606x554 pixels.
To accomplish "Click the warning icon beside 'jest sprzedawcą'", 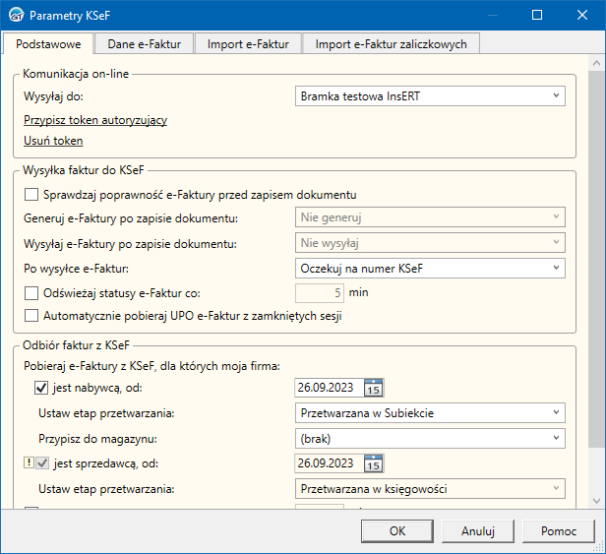I will pos(28,463).
